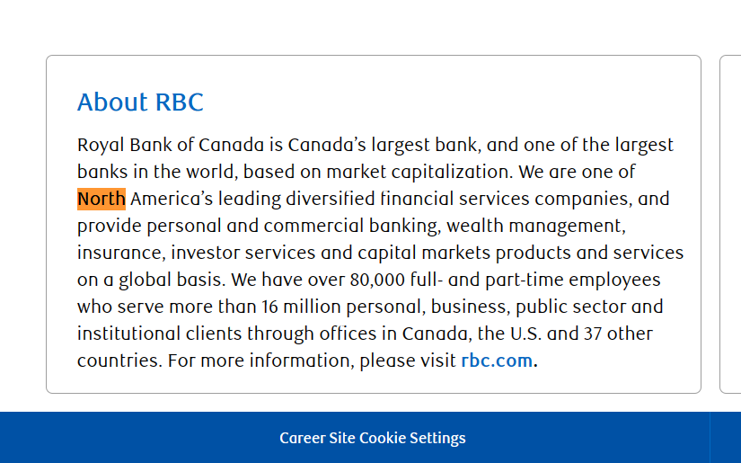Click the words "wealth management"
The width and height of the screenshot is (741, 463).
pos(536,226)
